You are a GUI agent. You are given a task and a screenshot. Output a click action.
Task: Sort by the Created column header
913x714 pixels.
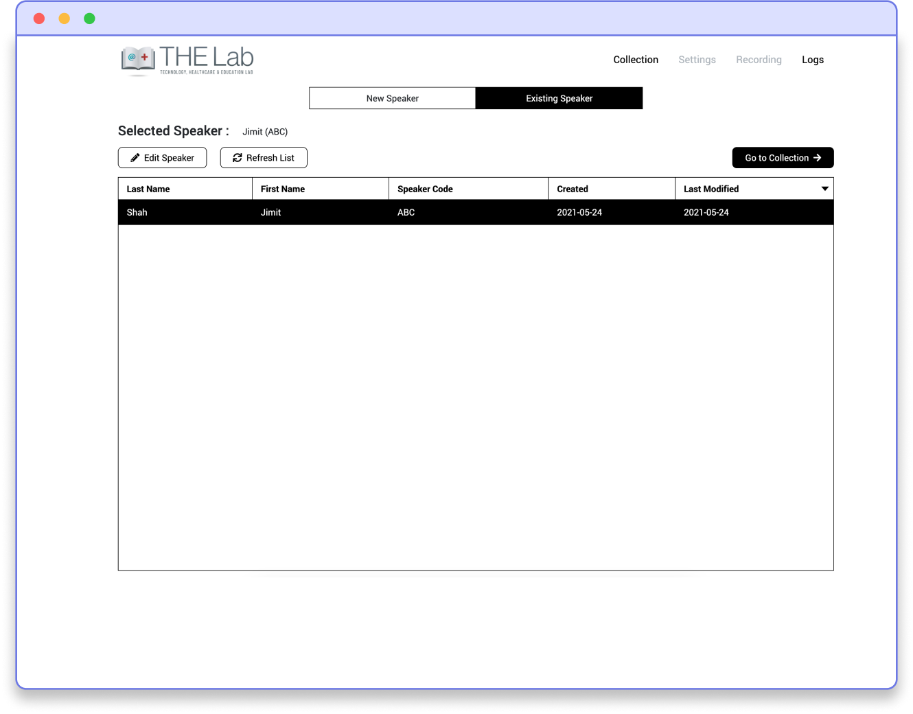point(573,189)
